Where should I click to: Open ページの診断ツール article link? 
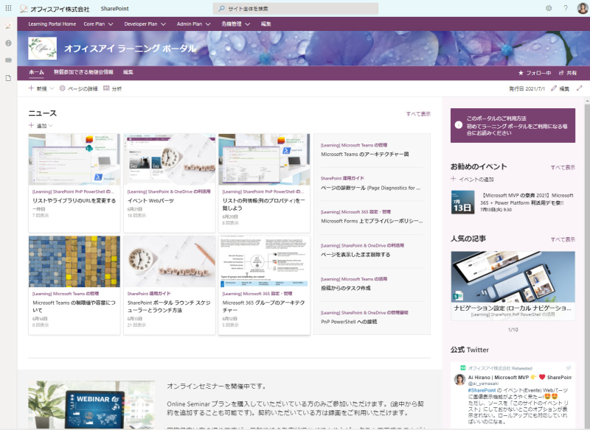point(371,188)
